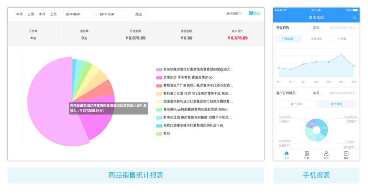
Task: Select the 上月 quick range
Action: [x=54, y=14]
